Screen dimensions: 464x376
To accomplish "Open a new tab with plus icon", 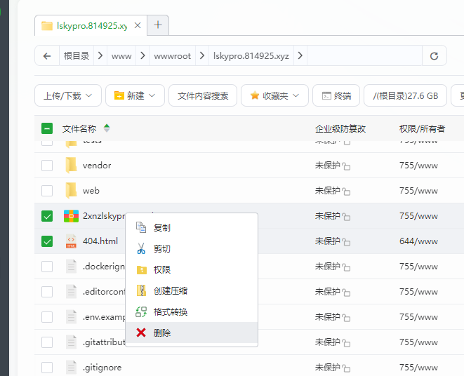I will coord(158,25).
